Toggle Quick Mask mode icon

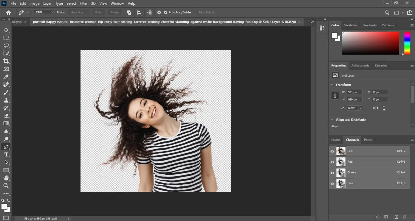(x=6, y=218)
